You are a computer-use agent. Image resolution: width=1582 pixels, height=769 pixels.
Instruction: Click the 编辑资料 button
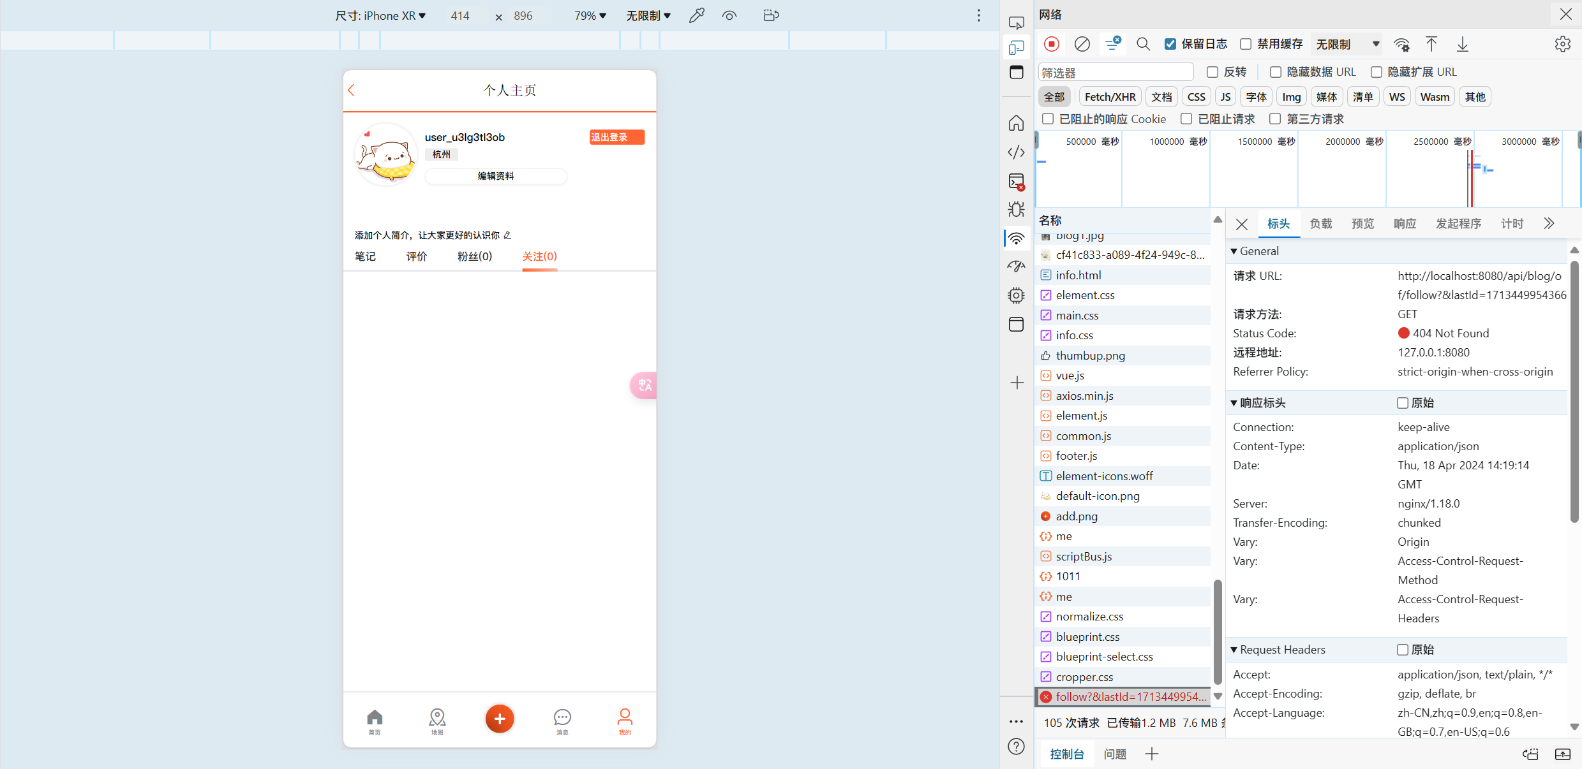[495, 176]
